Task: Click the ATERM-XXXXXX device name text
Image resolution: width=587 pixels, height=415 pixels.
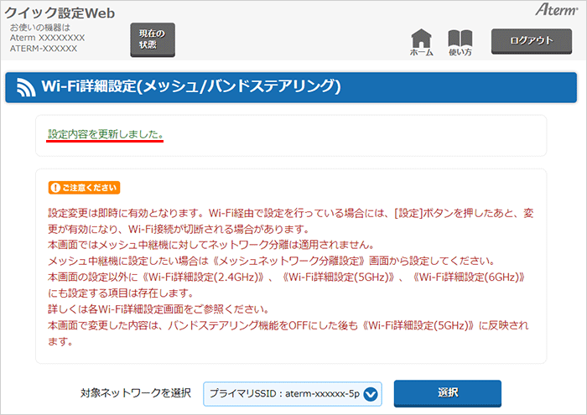Action: click(x=44, y=49)
